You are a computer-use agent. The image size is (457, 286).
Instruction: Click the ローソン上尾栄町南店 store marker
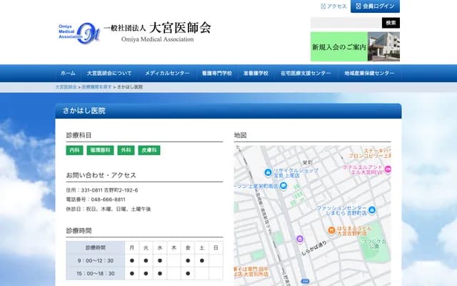[283, 186]
